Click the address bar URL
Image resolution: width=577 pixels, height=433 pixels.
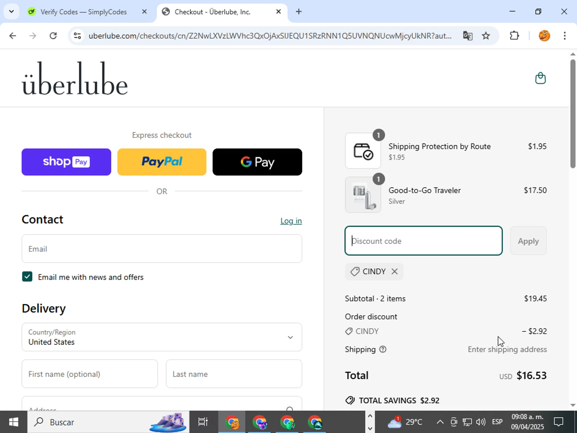[270, 36]
